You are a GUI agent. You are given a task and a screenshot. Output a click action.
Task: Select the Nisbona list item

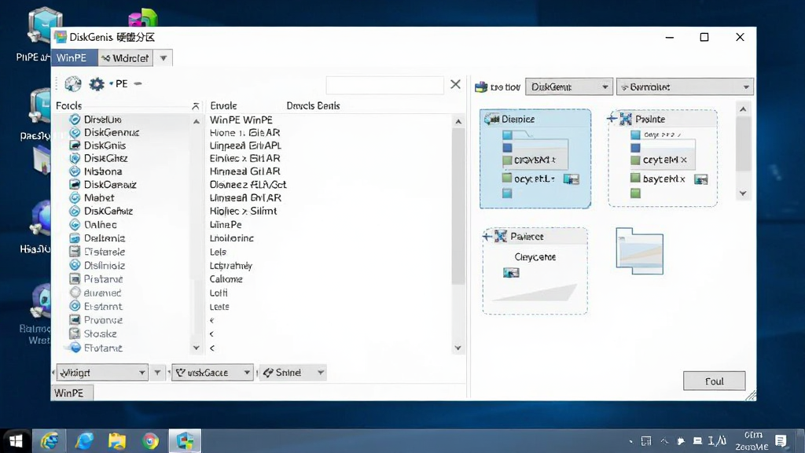point(103,171)
